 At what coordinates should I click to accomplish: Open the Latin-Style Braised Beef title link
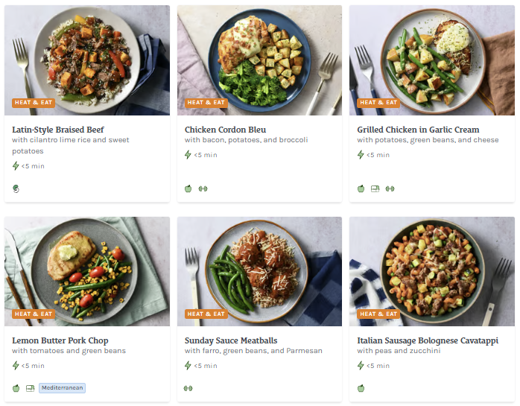click(58, 130)
